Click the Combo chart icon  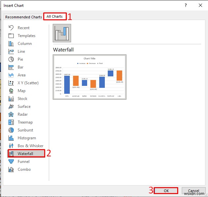11,169
